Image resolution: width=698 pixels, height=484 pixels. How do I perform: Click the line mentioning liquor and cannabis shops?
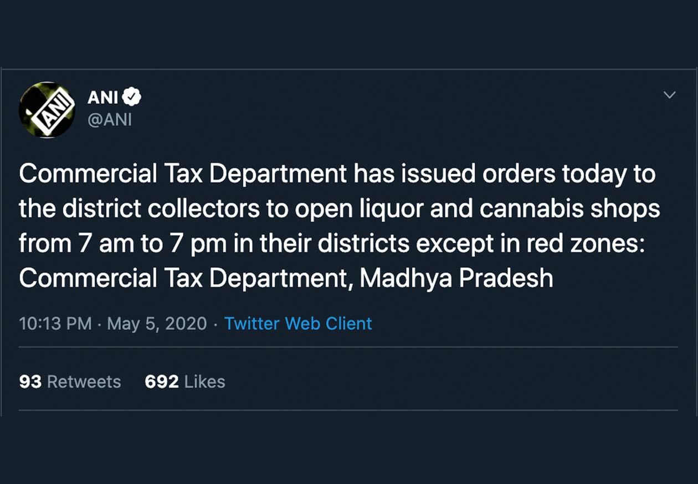click(x=340, y=210)
